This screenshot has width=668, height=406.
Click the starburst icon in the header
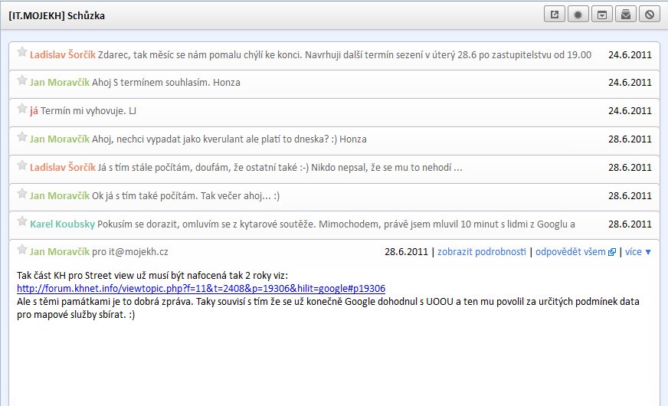tap(578, 15)
